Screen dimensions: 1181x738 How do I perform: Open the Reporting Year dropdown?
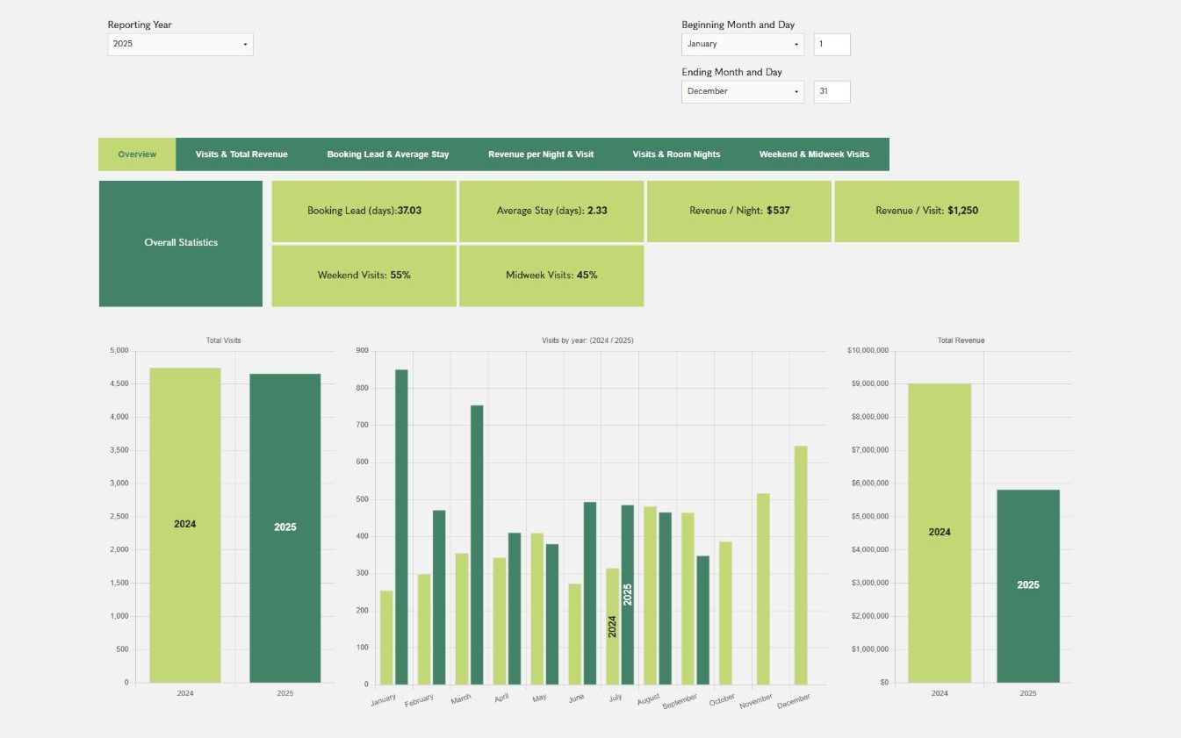[180, 44]
